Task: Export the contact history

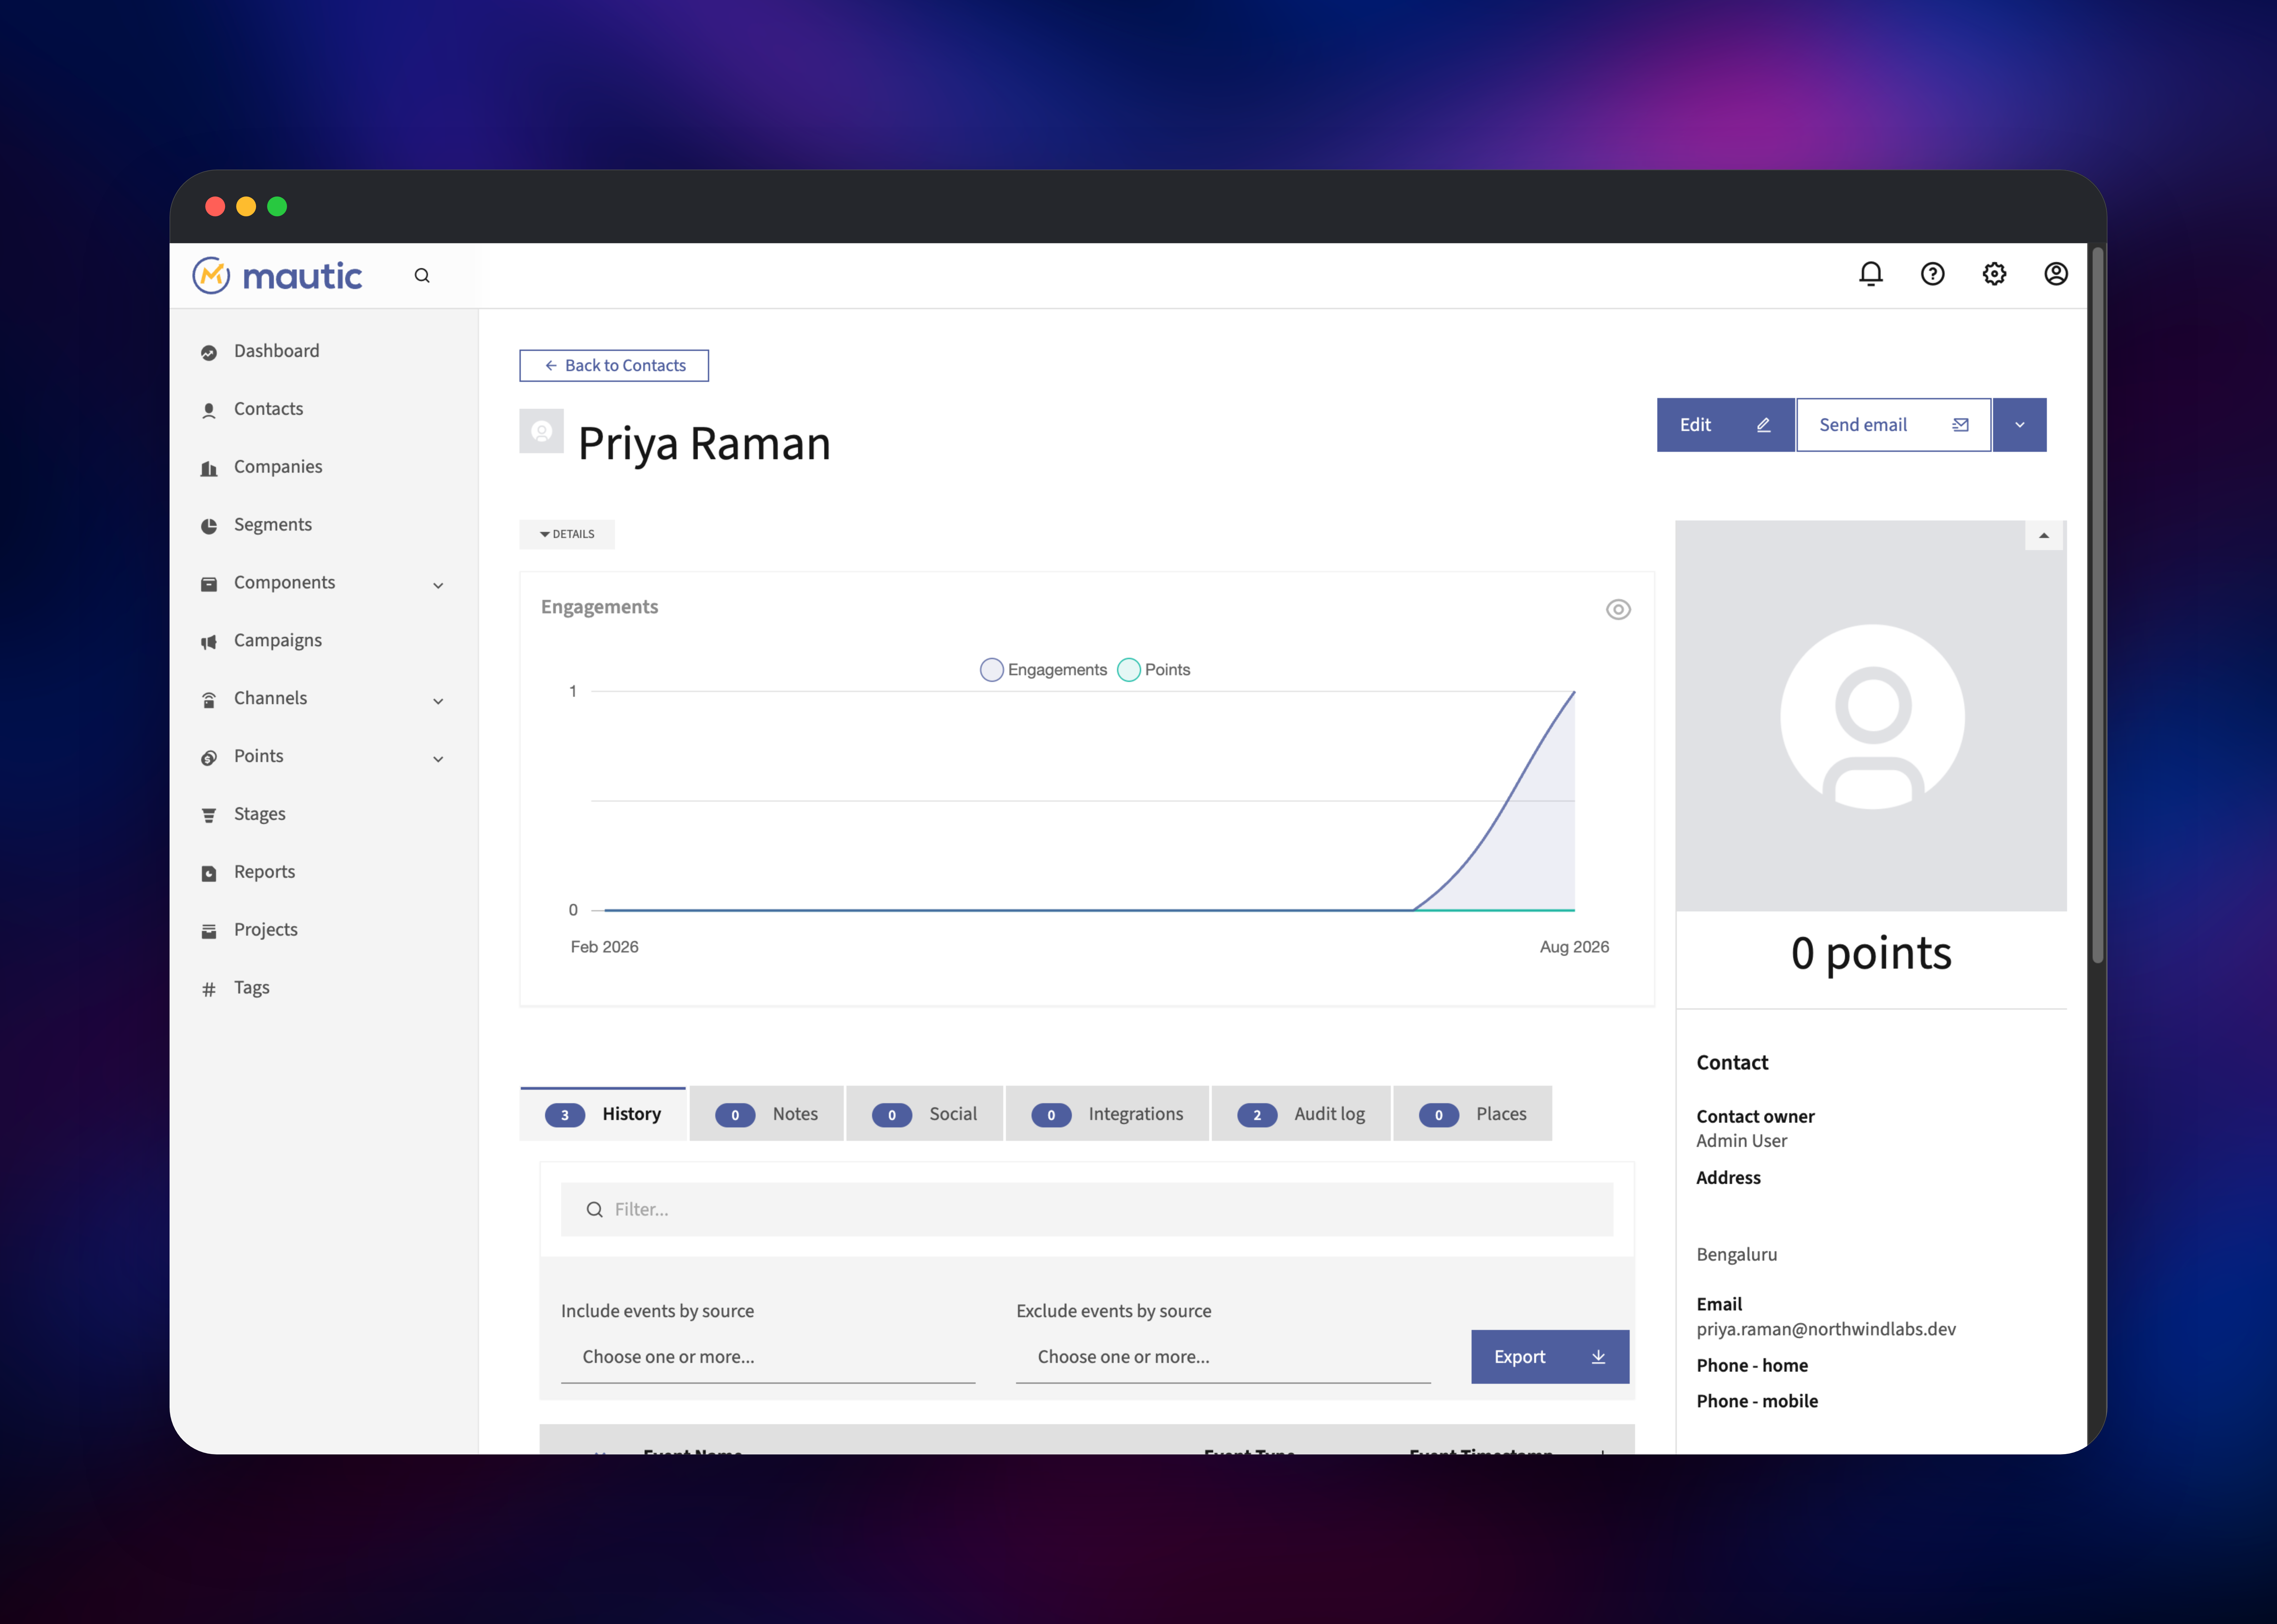Action: (1550, 1357)
